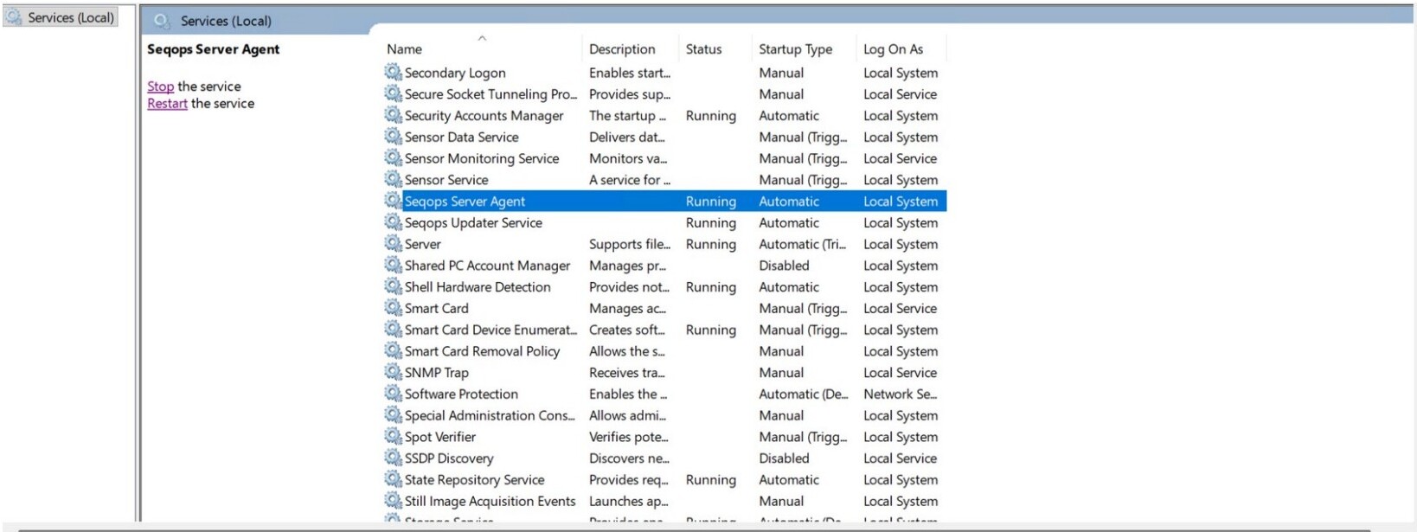Click the Seqops Server Agent heading in details pane

click(213, 49)
